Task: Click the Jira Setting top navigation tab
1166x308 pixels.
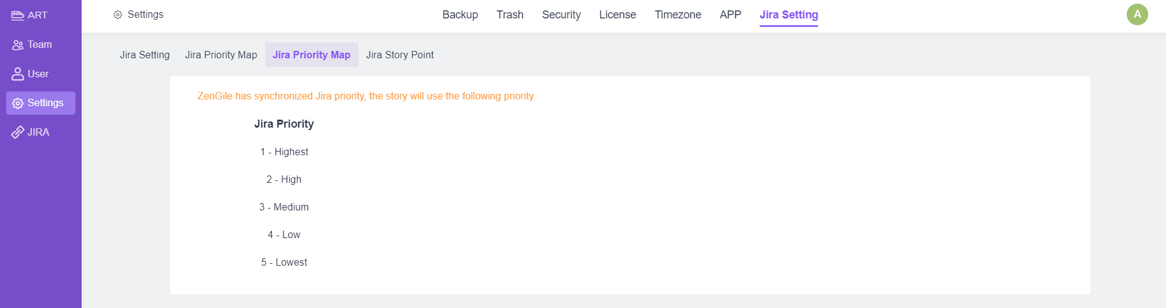Action: (788, 15)
